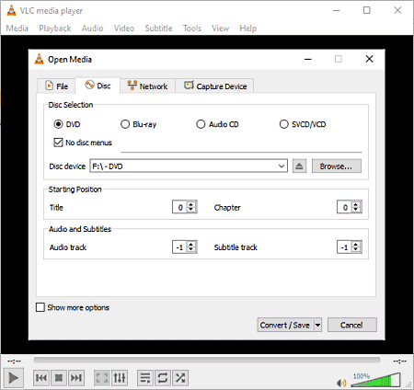Click the playback seek bar
Viewport: 414px width, 390px height.
(x=207, y=360)
